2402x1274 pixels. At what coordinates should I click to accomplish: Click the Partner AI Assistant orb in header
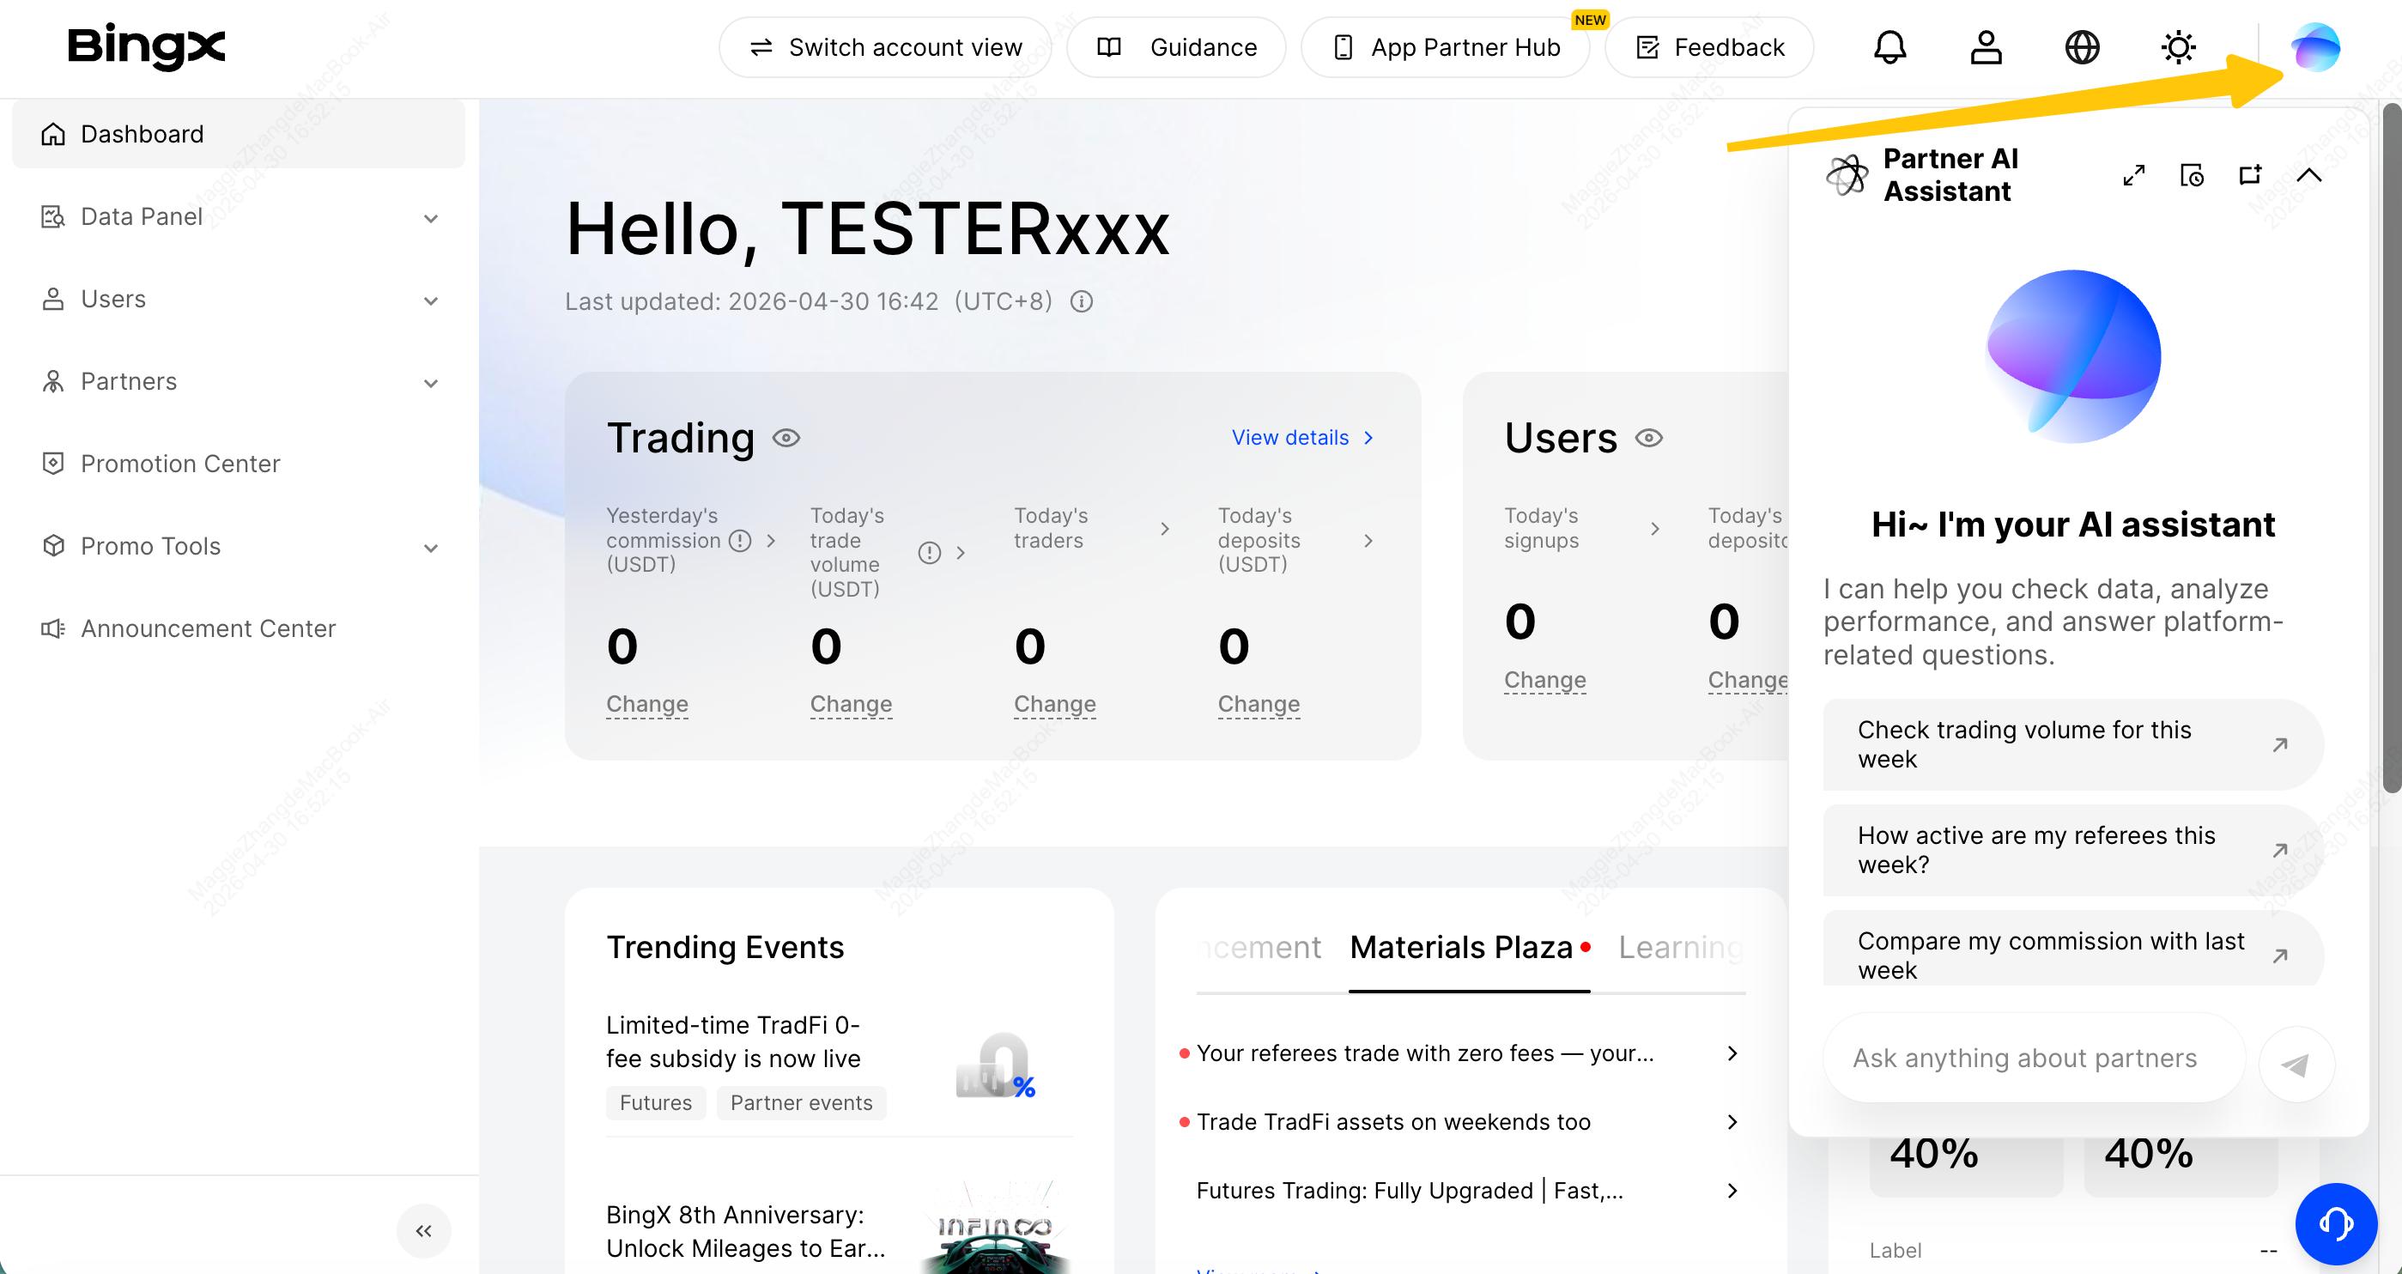tap(2315, 46)
